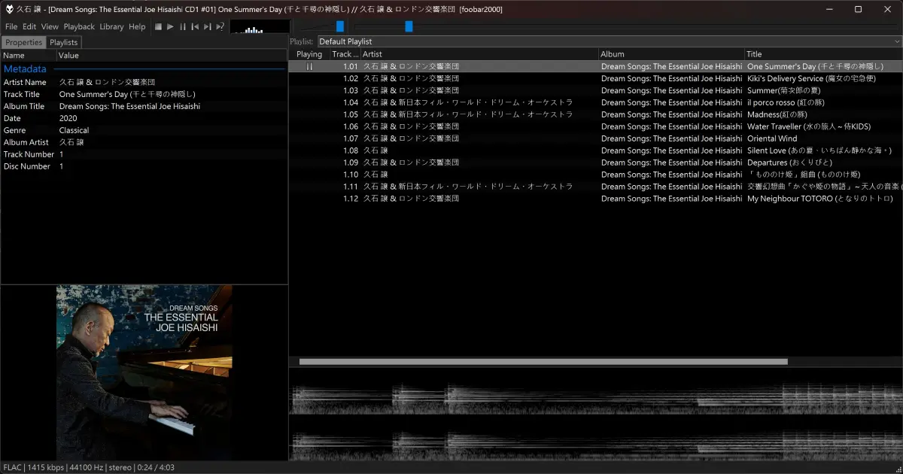Click the Album Title property row
This screenshot has height=474, width=903.
[x=144, y=106]
